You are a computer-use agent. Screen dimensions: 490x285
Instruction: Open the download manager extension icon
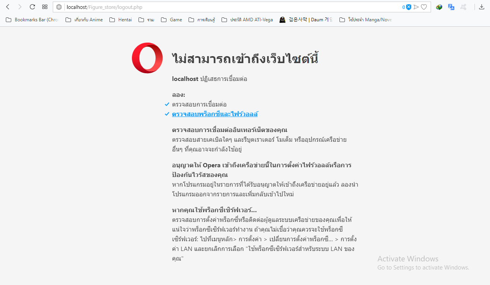[x=439, y=7]
